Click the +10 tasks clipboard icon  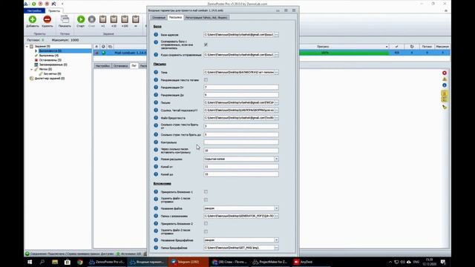(x=114, y=19)
